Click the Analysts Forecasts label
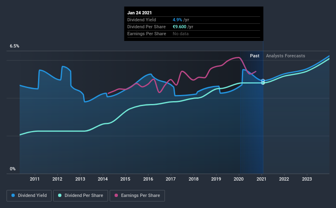 coord(285,56)
